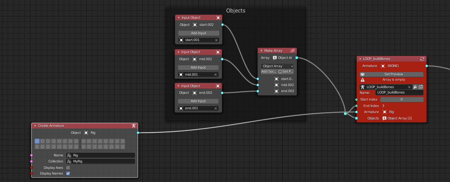
Task: Collapse the Input Object node with start.002
Action: click(179, 18)
